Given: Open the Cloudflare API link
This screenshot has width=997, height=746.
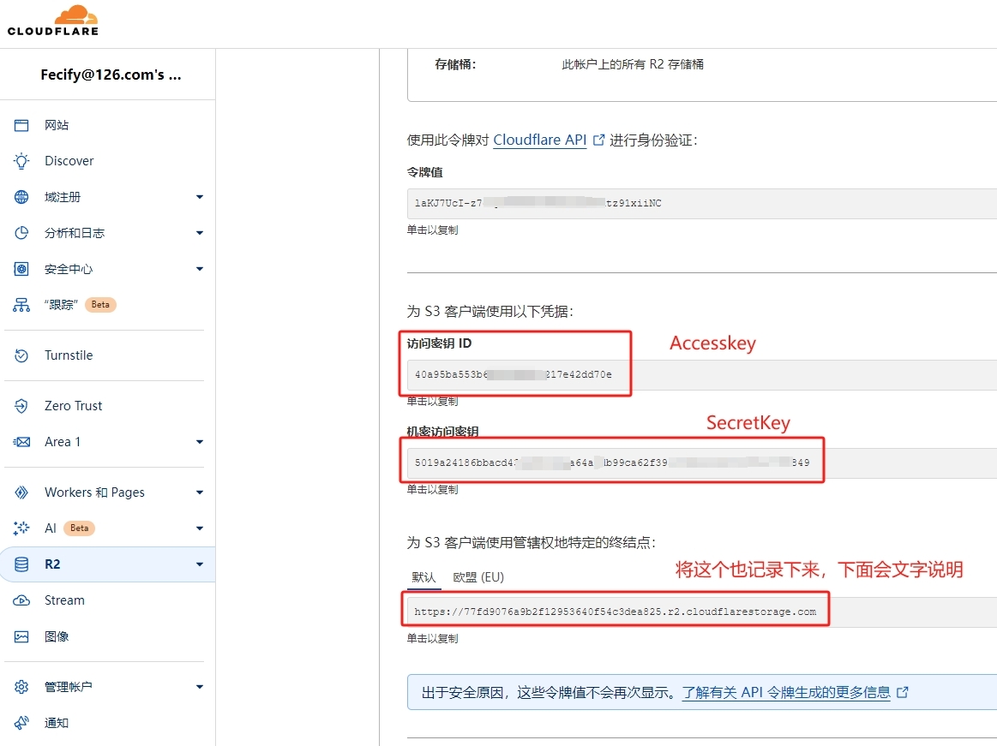Looking at the screenshot, I should click(x=540, y=140).
